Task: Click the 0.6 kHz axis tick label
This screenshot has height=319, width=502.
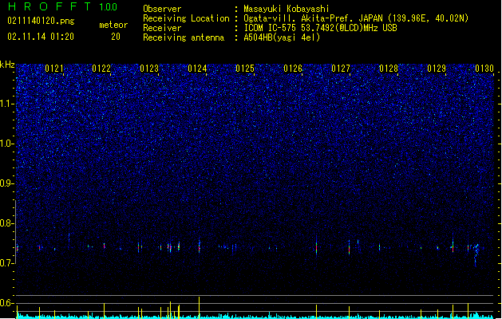Action: tap(7, 303)
